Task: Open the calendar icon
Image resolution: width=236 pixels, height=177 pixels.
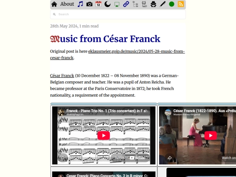Action: point(98,4)
